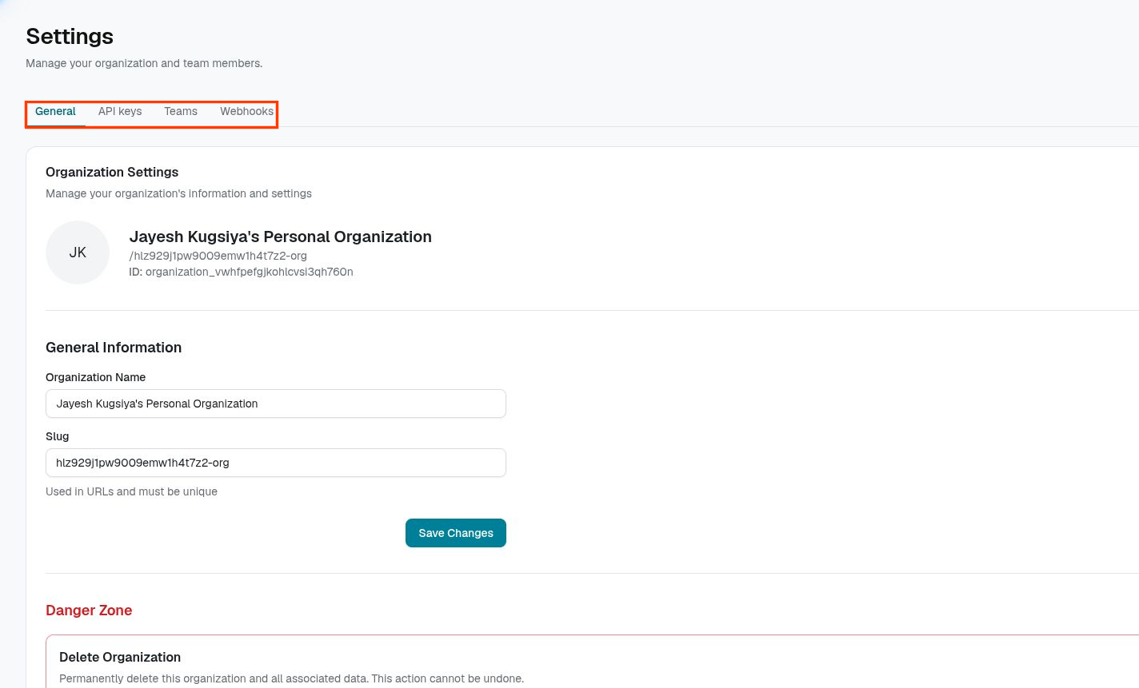The width and height of the screenshot is (1139, 688).
Task: Edit the Slug input field
Action: 276,463
